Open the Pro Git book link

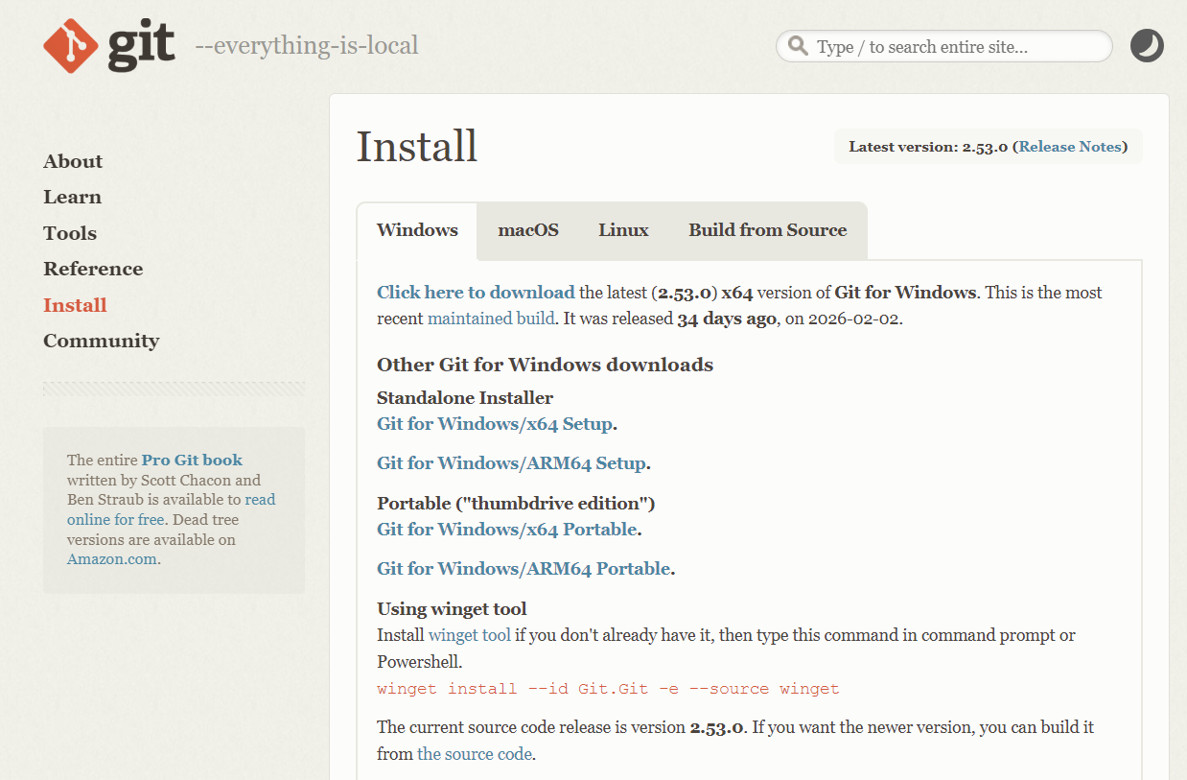(192, 461)
